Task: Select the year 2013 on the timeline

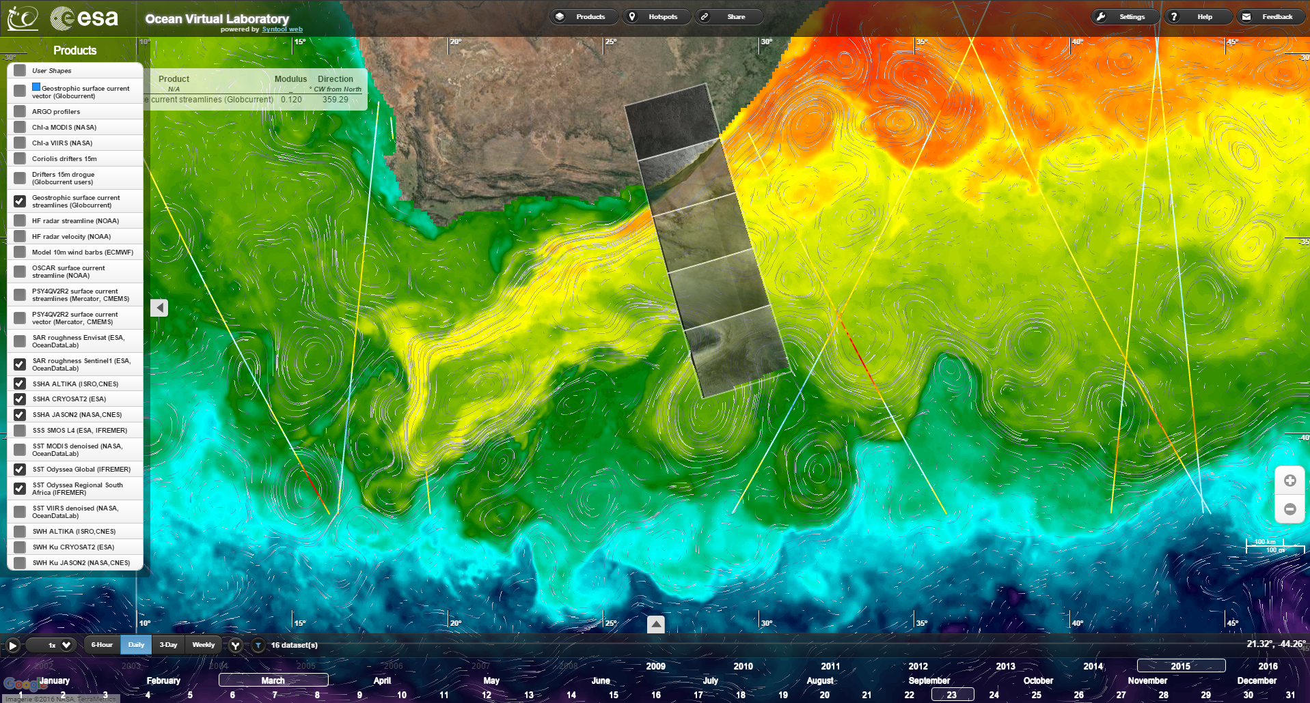Action: tap(1005, 666)
